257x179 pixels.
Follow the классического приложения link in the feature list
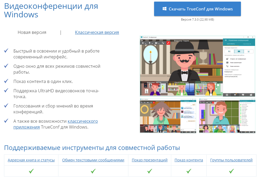coord(83,121)
